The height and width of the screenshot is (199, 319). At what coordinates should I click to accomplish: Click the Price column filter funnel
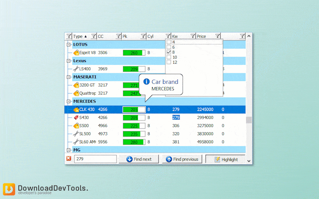(217, 36)
